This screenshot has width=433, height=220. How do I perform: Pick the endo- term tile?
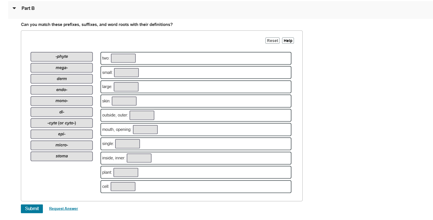point(62,90)
